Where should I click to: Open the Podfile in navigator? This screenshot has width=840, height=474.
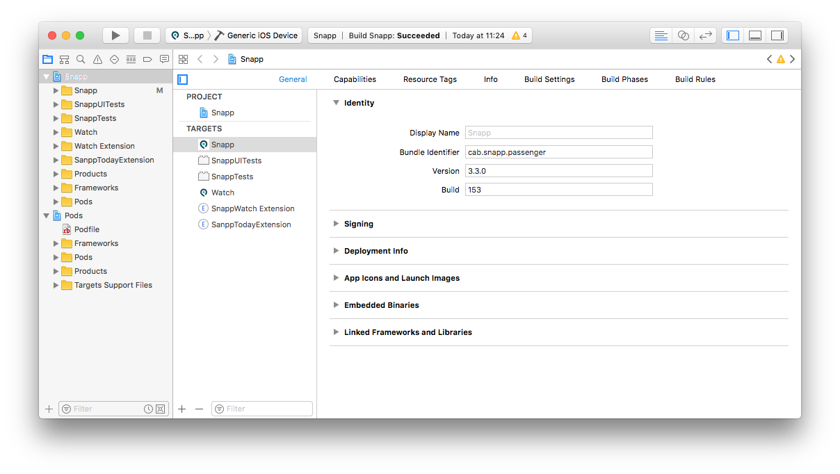87,229
